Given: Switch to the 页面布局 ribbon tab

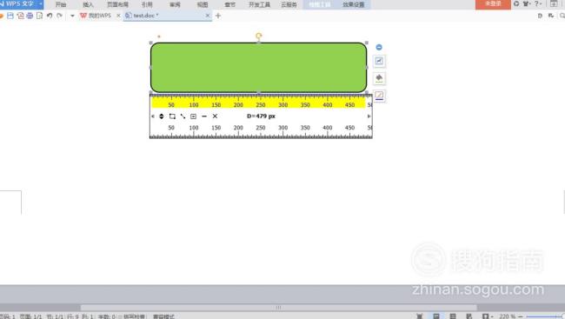Looking at the screenshot, I should click(118, 4).
